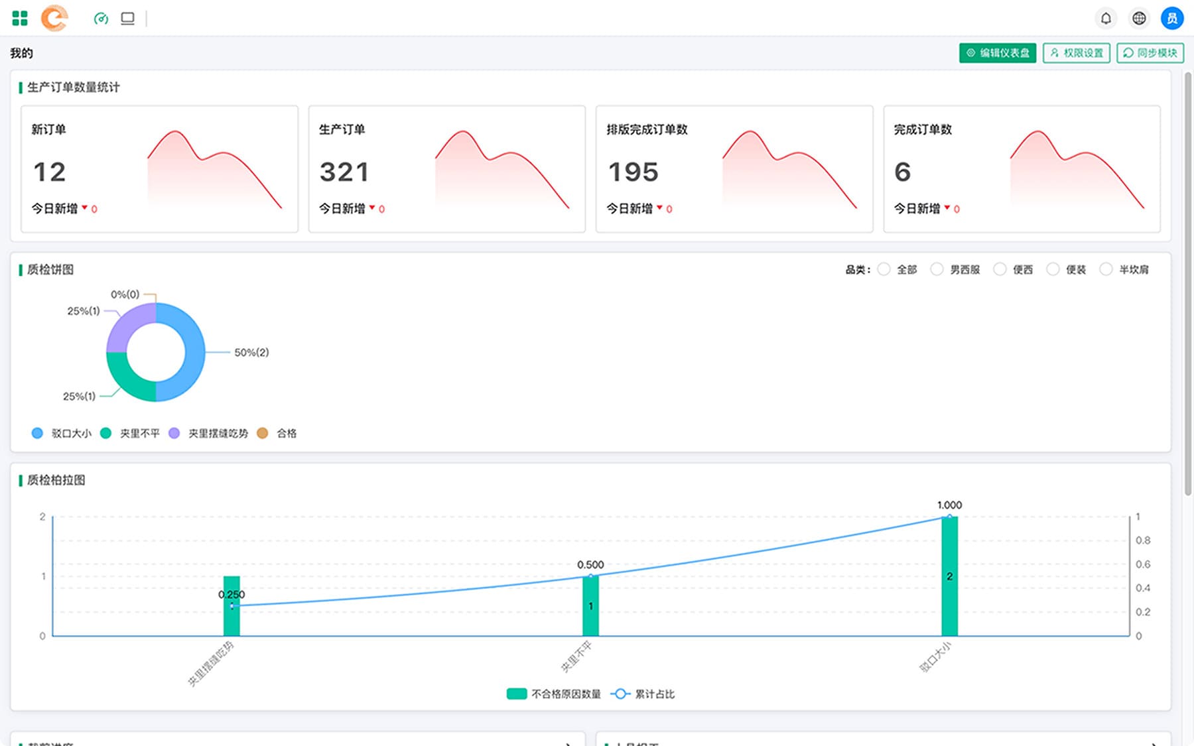Open the dashboard gauge icon
This screenshot has height=746, width=1194.
coord(101,19)
